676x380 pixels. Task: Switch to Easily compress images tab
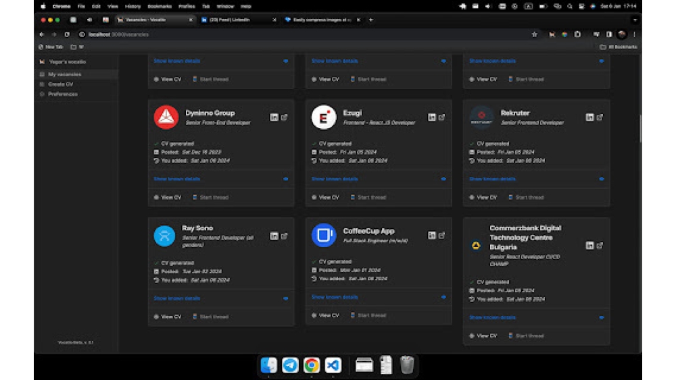[322, 20]
